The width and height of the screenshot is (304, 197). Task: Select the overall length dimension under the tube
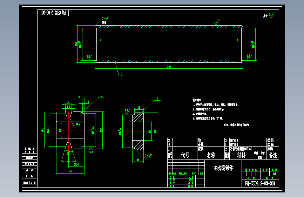169,67
